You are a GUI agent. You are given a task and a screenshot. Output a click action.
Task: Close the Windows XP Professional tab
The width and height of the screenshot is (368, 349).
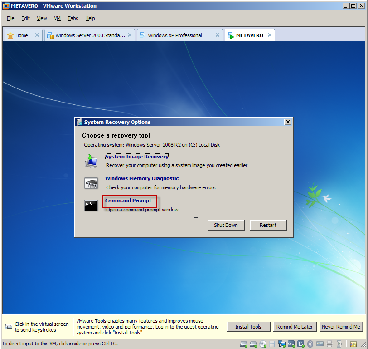[x=218, y=35]
